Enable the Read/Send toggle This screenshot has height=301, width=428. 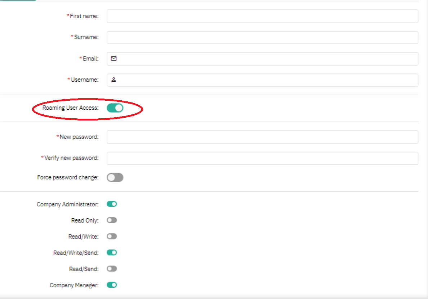click(112, 269)
